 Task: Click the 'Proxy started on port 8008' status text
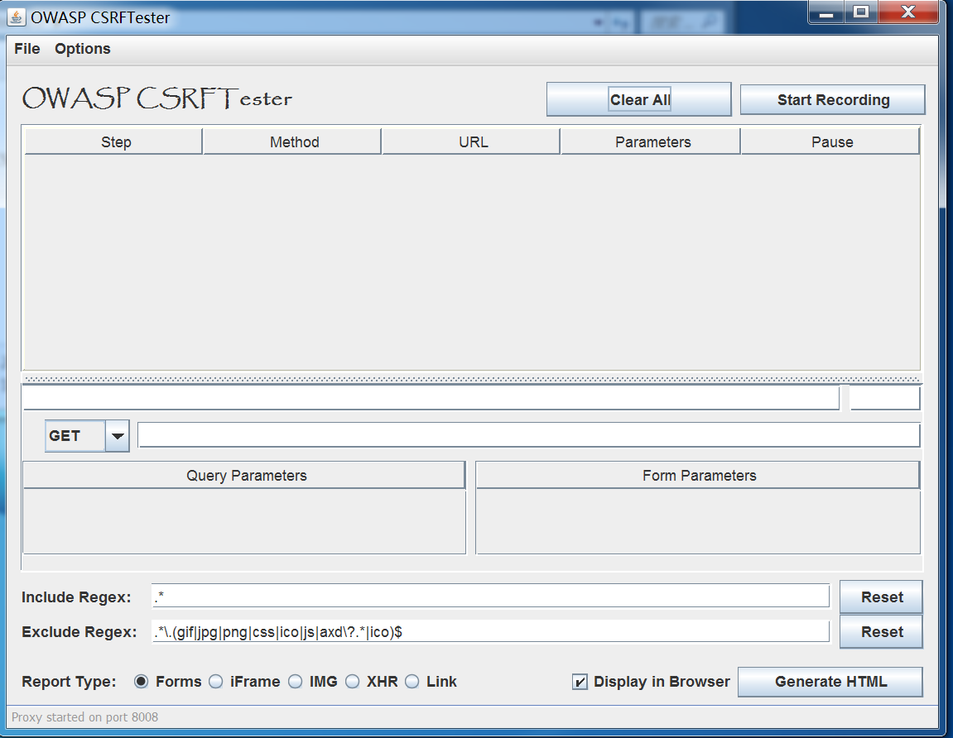84,716
